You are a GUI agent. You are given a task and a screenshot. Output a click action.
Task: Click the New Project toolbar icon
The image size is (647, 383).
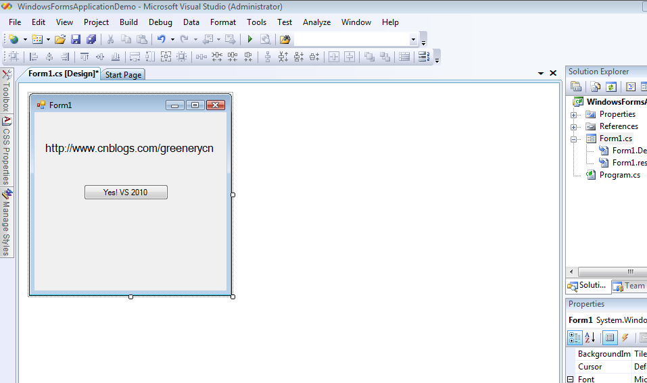[x=14, y=39]
